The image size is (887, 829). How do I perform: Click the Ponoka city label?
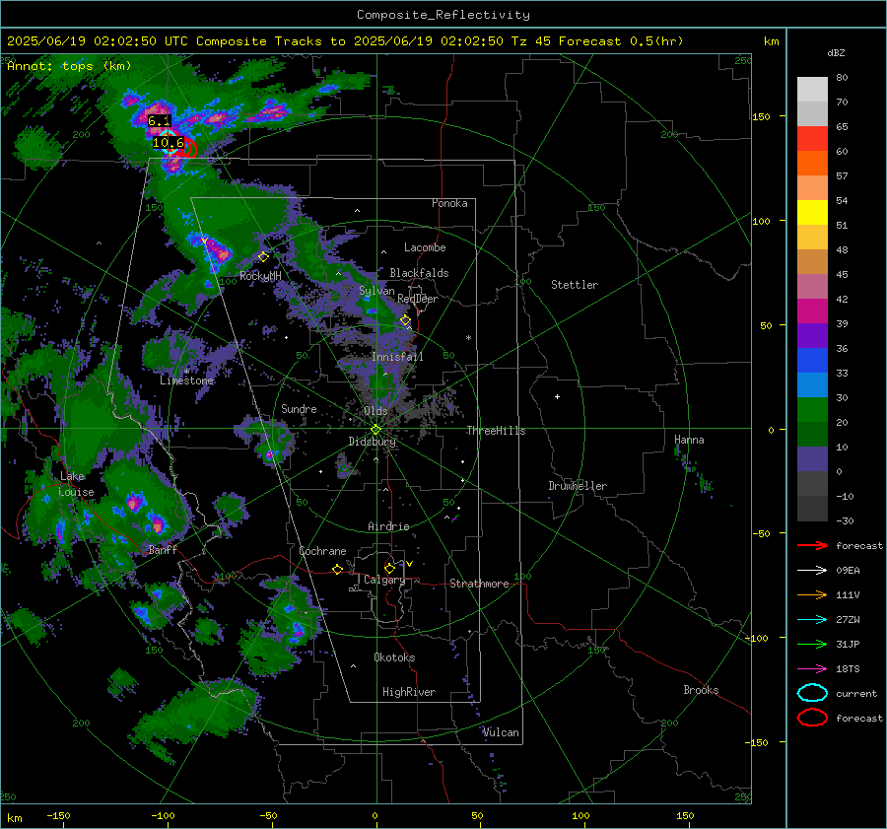pos(449,203)
